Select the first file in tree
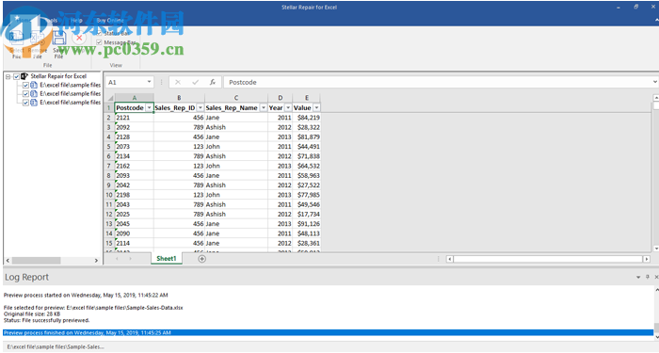 pyautogui.click(x=71, y=85)
